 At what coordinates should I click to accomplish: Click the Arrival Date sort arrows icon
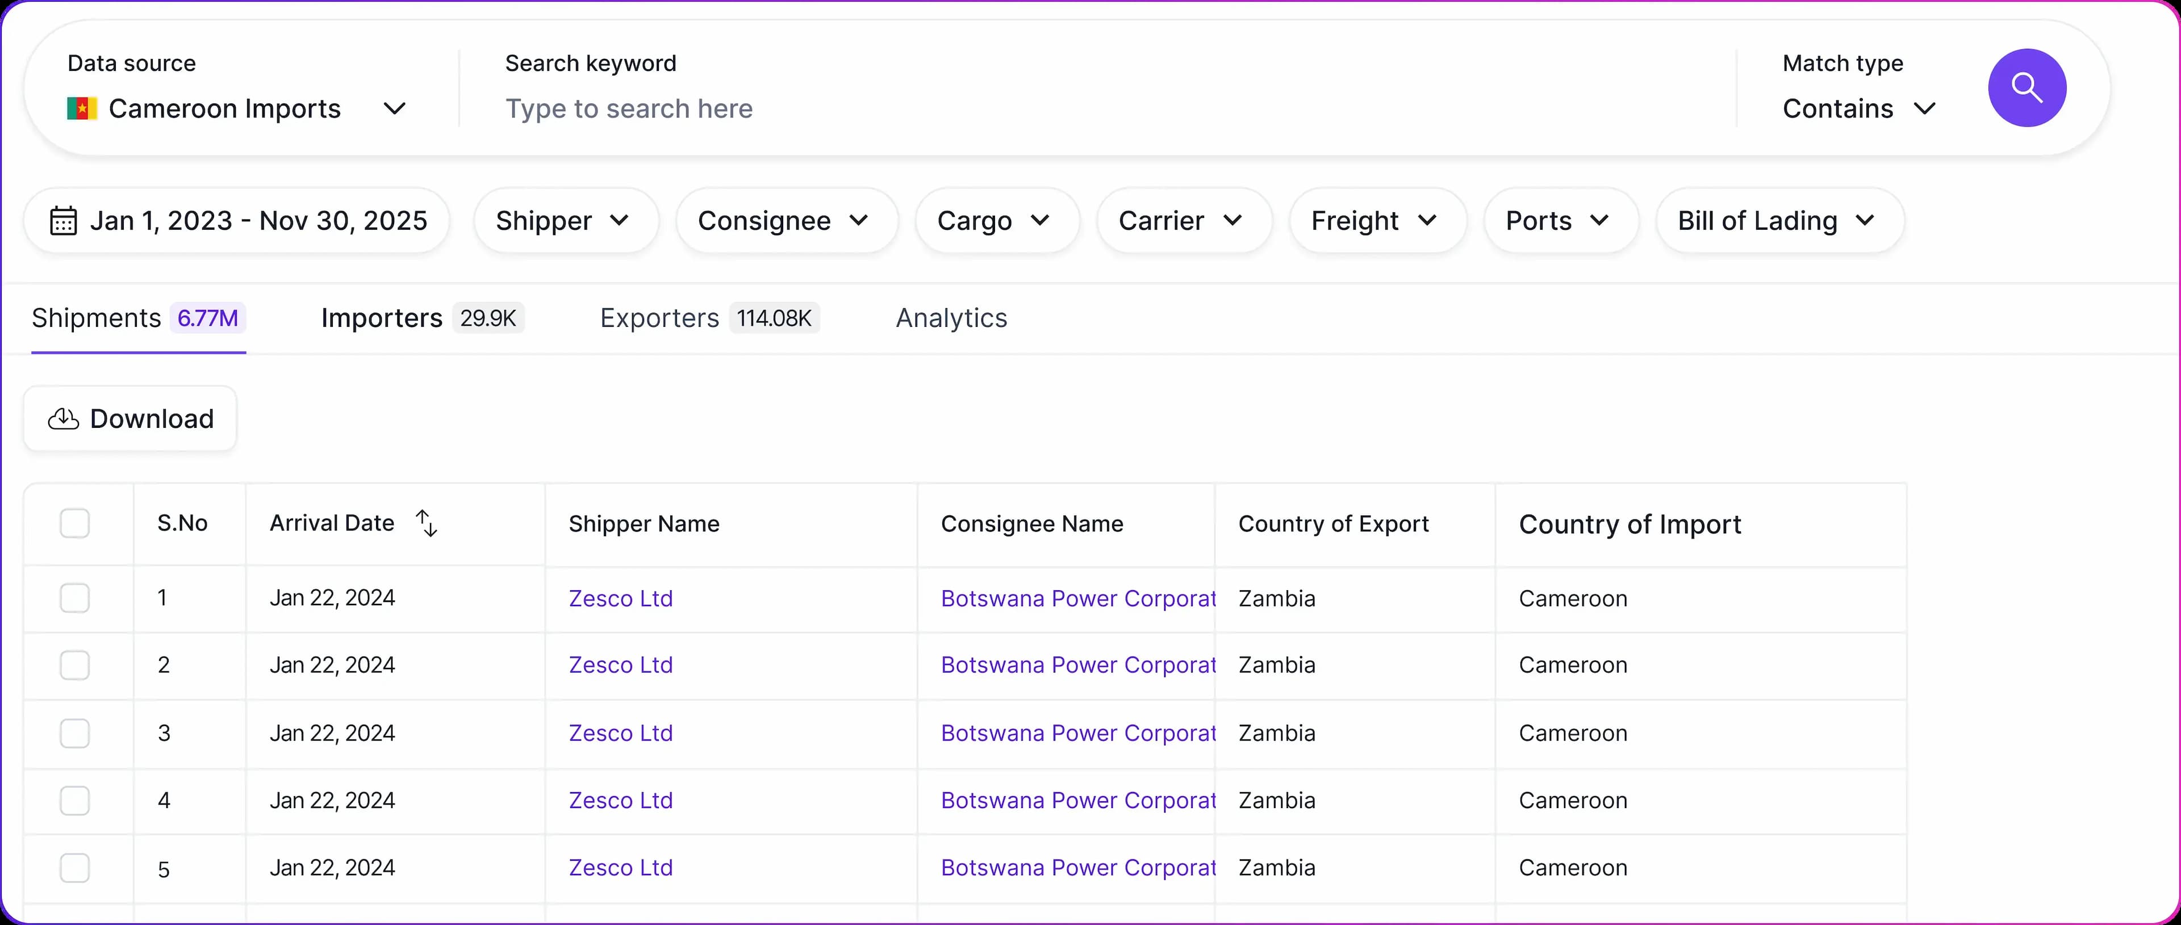[427, 523]
